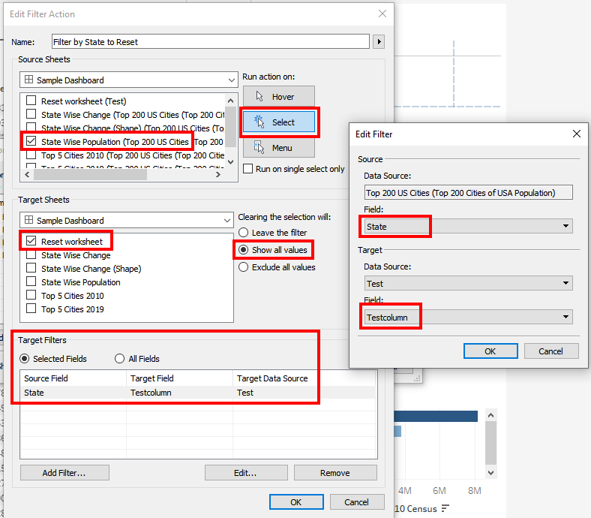The height and width of the screenshot is (518, 591).
Task: Cancel the Edit Filter Action dialog
Action: [x=357, y=502]
